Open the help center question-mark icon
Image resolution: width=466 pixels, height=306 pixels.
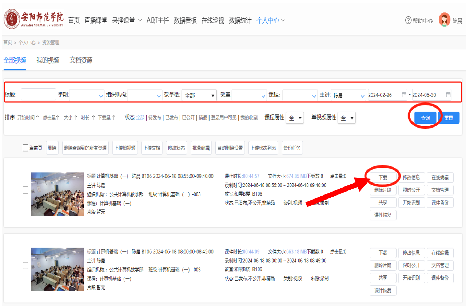click(408, 20)
